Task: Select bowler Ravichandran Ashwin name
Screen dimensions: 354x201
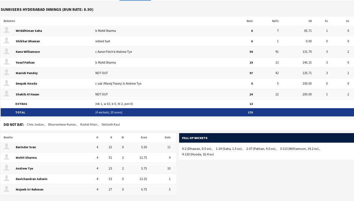Action: [31, 179]
